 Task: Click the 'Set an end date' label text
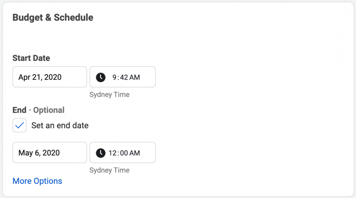[x=60, y=125]
